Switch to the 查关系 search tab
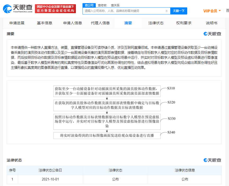 pyautogui.click(x=115, y=5)
